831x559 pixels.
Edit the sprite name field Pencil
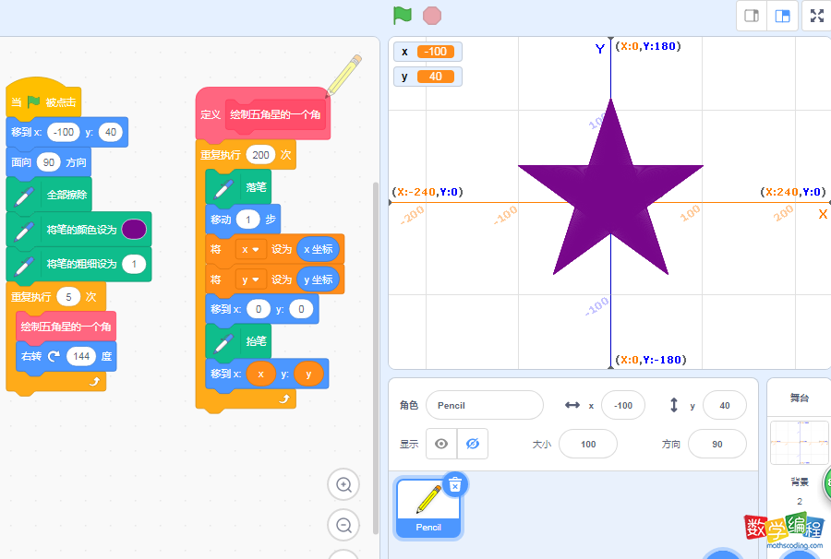tap(484, 405)
